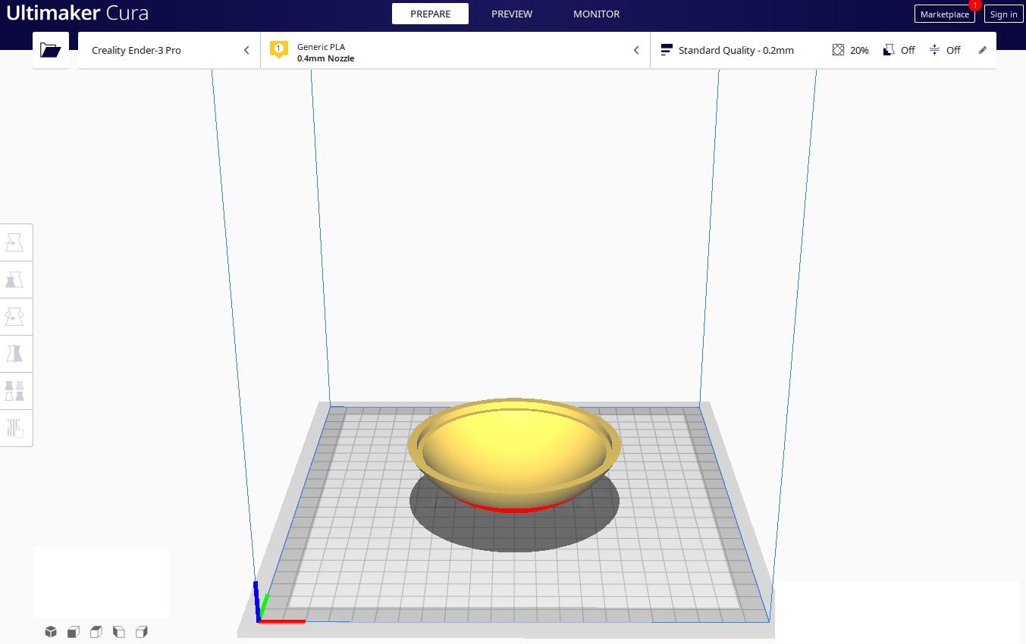Select the Mirror tool in left toolbar
The height and width of the screenshot is (644, 1026).
tap(15, 354)
